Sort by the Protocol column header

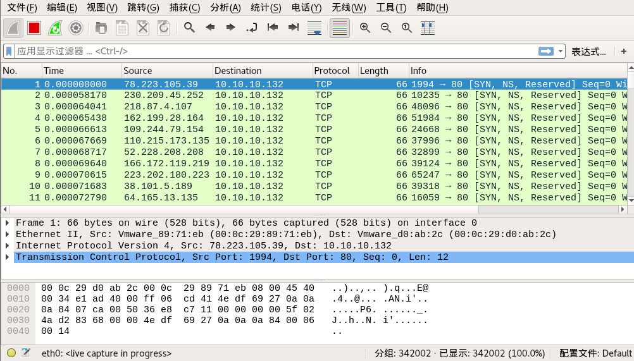point(335,71)
